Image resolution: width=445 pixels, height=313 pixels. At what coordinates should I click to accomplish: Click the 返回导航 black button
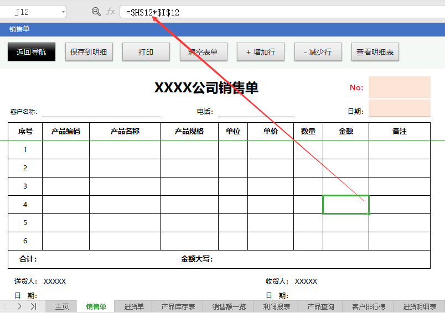pyautogui.click(x=32, y=52)
